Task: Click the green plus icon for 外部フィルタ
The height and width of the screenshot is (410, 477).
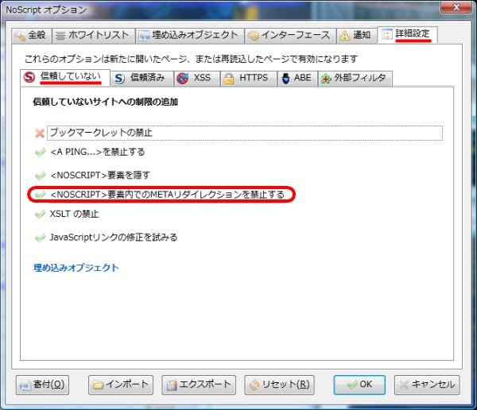Action: pyautogui.click(x=326, y=79)
